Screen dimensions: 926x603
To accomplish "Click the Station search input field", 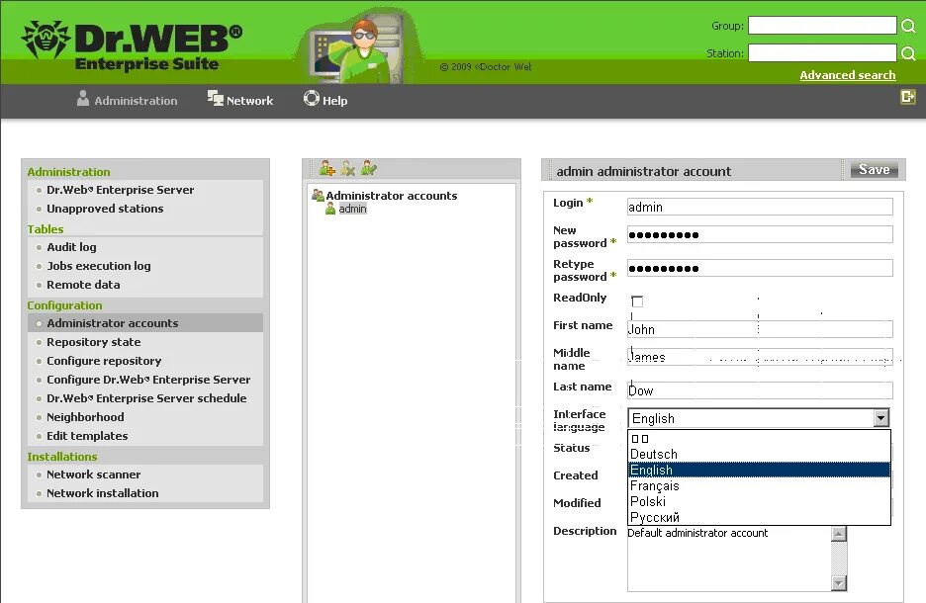I will click(x=822, y=53).
